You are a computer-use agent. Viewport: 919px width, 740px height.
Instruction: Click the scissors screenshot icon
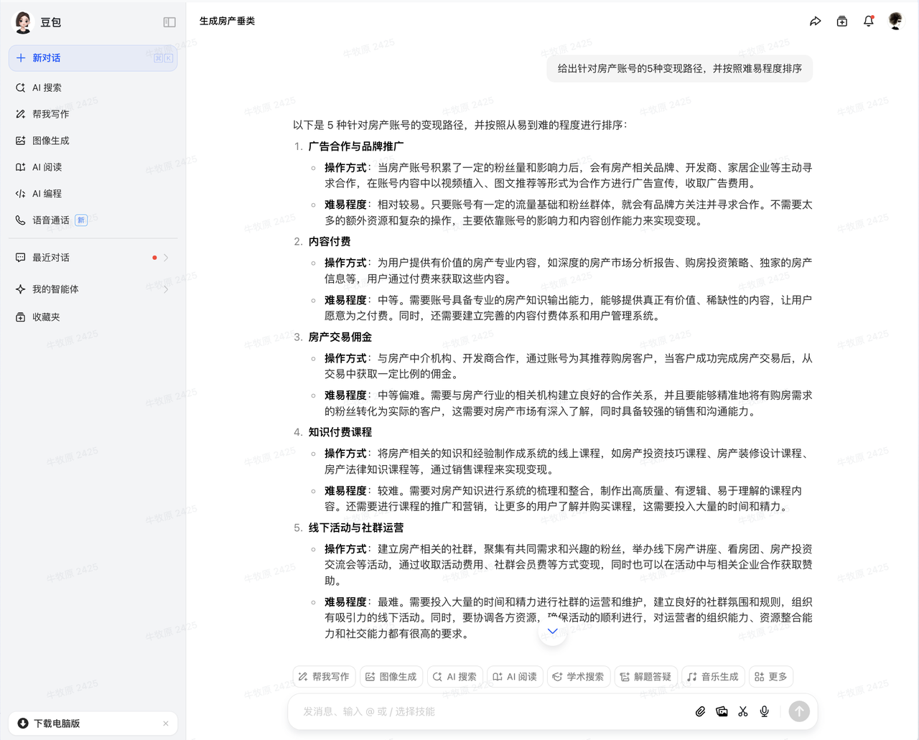pos(743,711)
